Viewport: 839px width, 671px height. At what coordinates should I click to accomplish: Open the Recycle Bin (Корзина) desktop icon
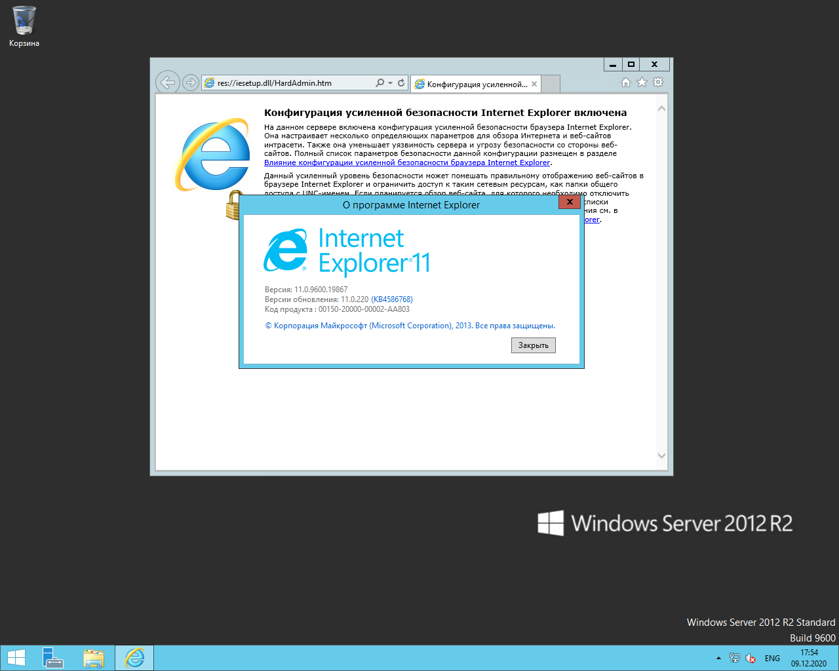point(24,26)
